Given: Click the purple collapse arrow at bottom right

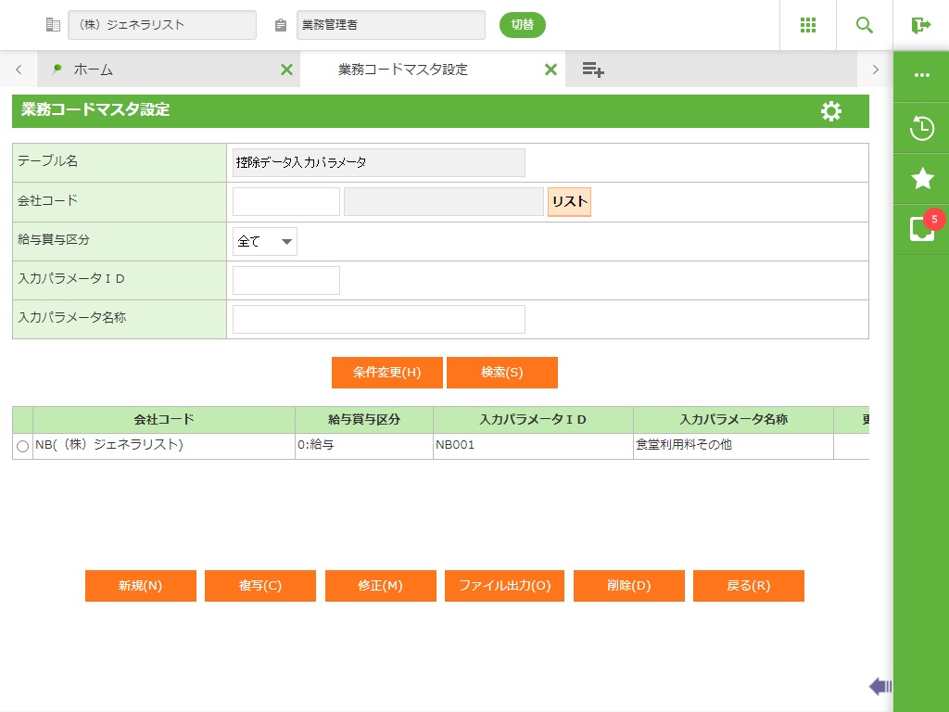Looking at the screenshot, I should [879, 686].
